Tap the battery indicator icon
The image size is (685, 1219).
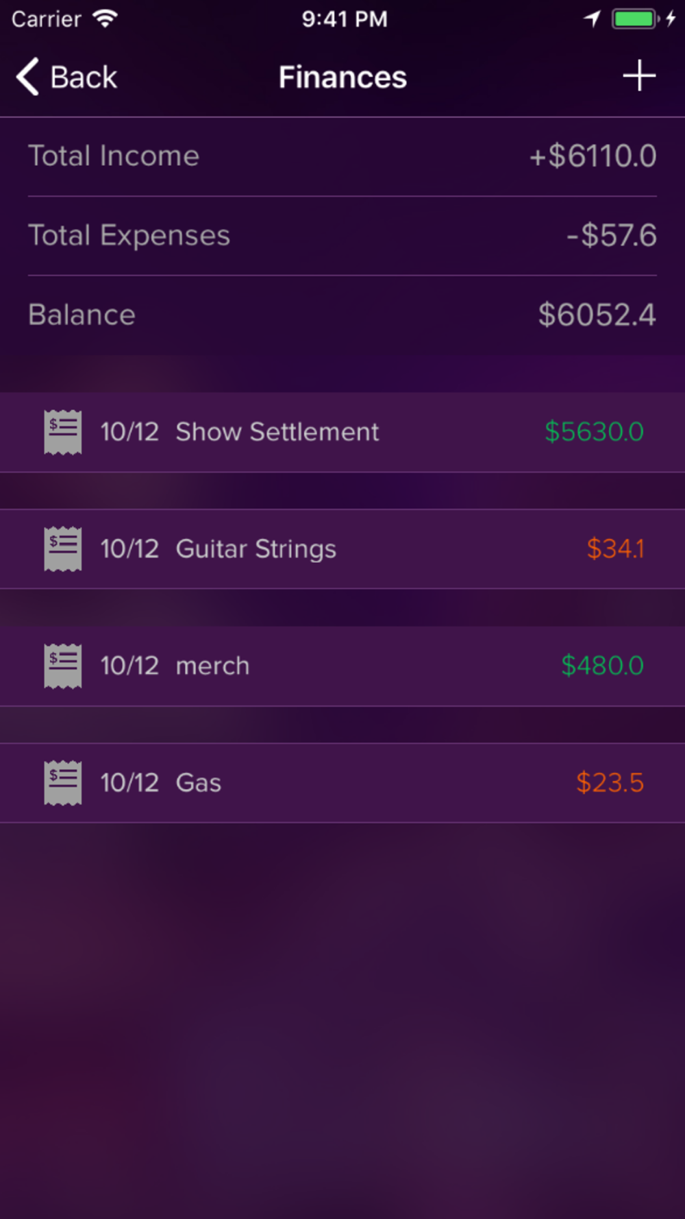pyautogui.click(x=636, y=19)
